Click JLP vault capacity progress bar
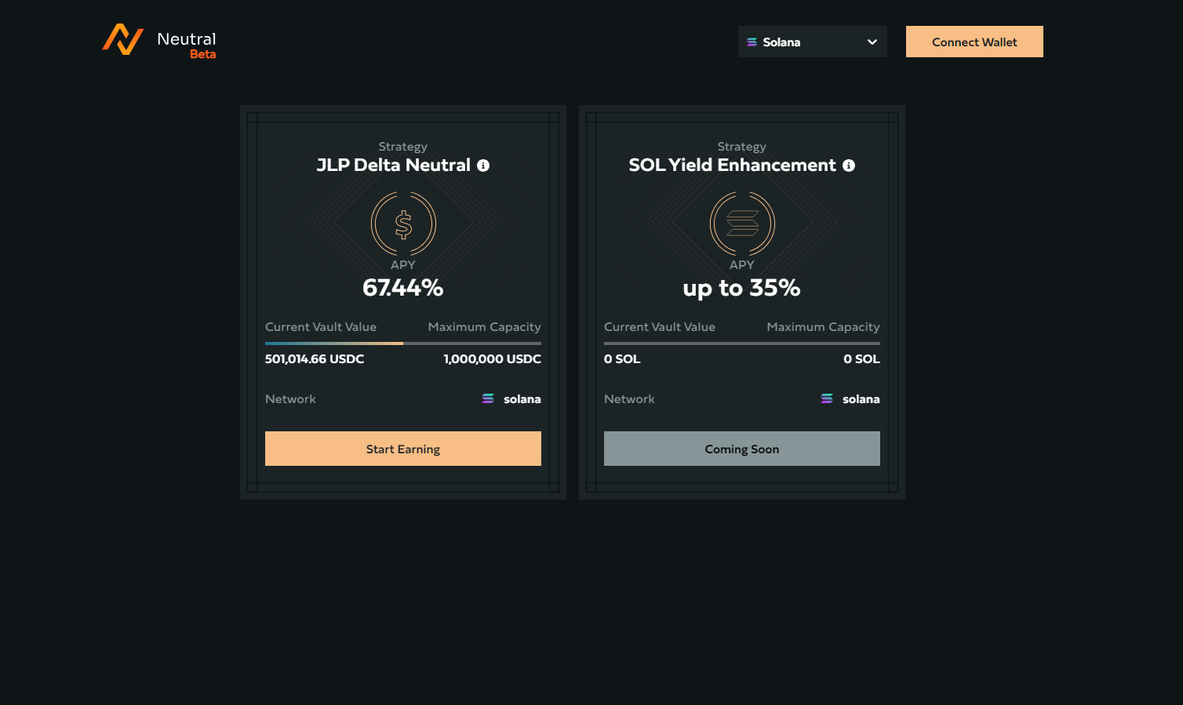This screenshot has height=705, width=1183. point(403,343)
